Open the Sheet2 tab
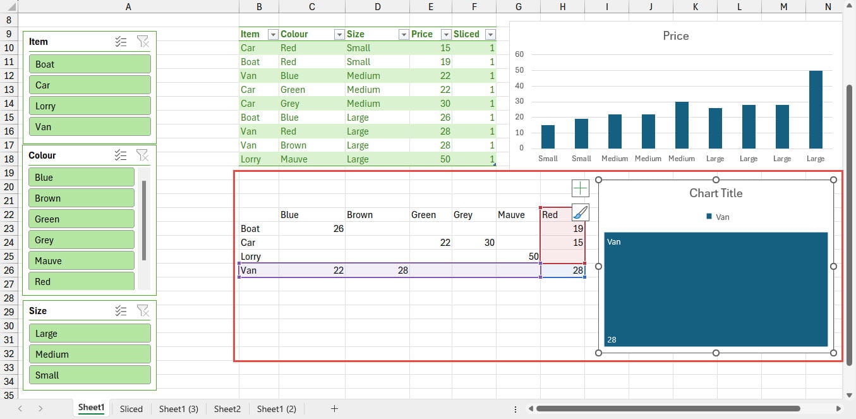Screen dimensions: 856x419 coord(227,409)
